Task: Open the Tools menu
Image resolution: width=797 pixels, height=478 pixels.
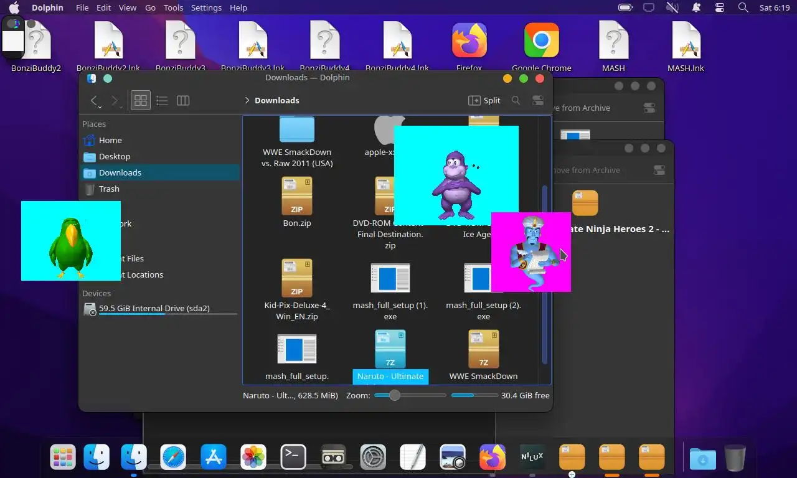Action: [173, 7]
